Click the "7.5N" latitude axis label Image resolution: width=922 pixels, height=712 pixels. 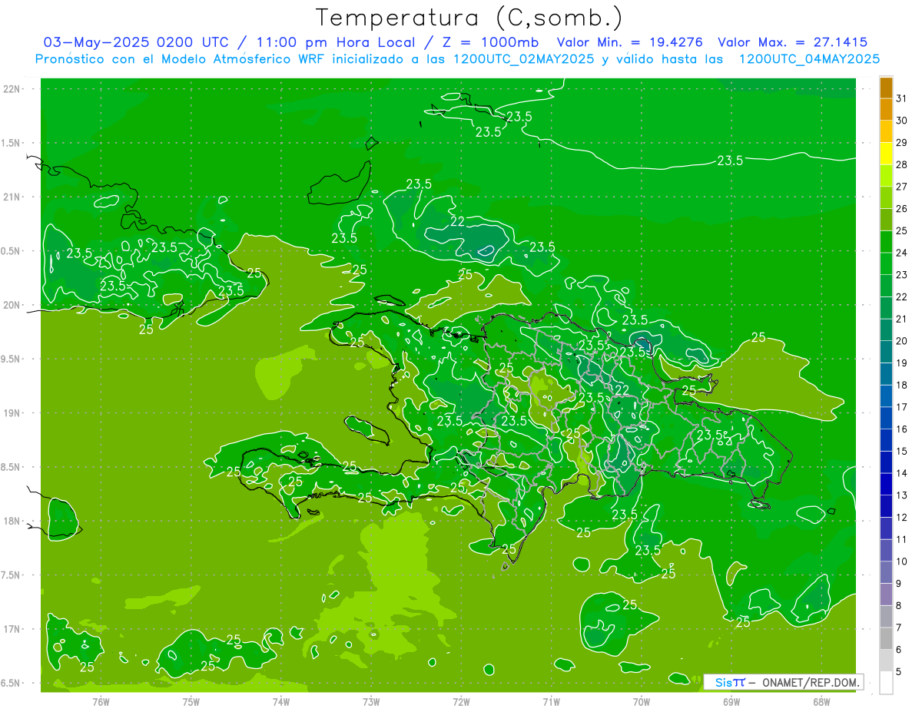point(12,575)
